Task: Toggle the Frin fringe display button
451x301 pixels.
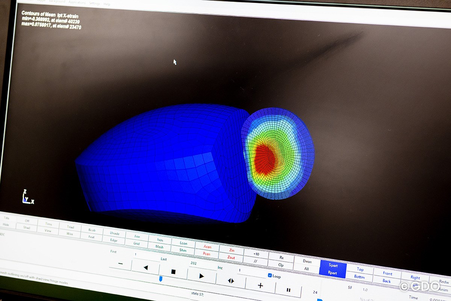Action: point(137,237)
